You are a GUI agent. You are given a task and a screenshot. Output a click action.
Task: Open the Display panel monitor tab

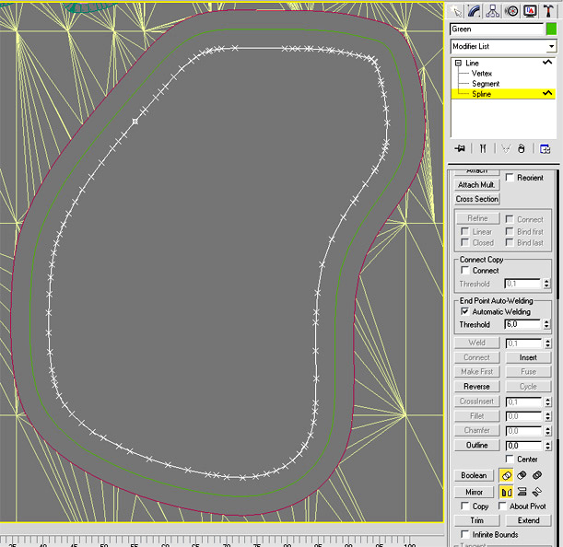(x=530, y=11)
